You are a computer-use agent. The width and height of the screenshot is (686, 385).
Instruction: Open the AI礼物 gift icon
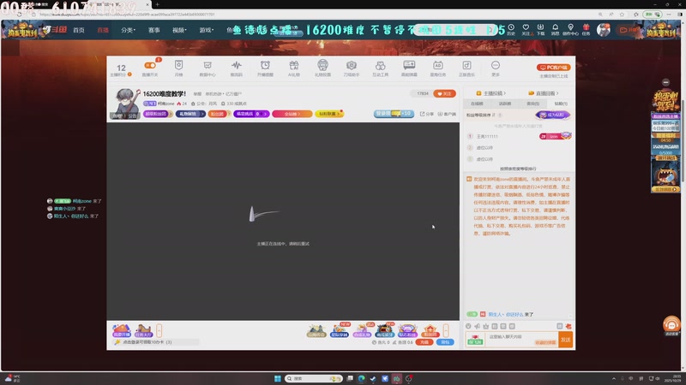click(x=294, y=66)
